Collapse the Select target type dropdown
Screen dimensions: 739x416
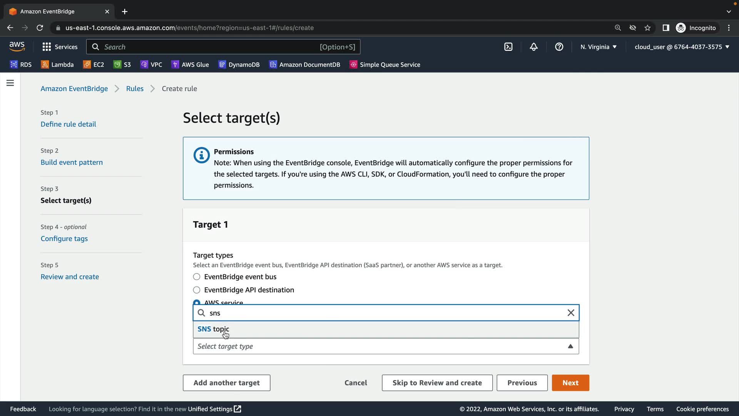[x=570, y=346]
